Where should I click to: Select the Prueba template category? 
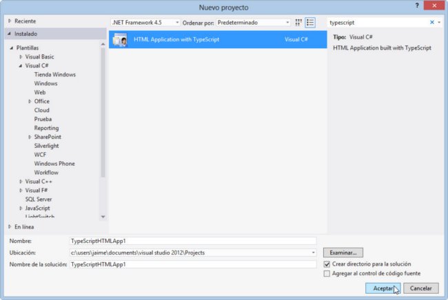click(43, 119)
